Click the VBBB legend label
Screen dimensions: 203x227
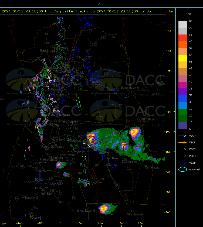(x=192, y=163)
